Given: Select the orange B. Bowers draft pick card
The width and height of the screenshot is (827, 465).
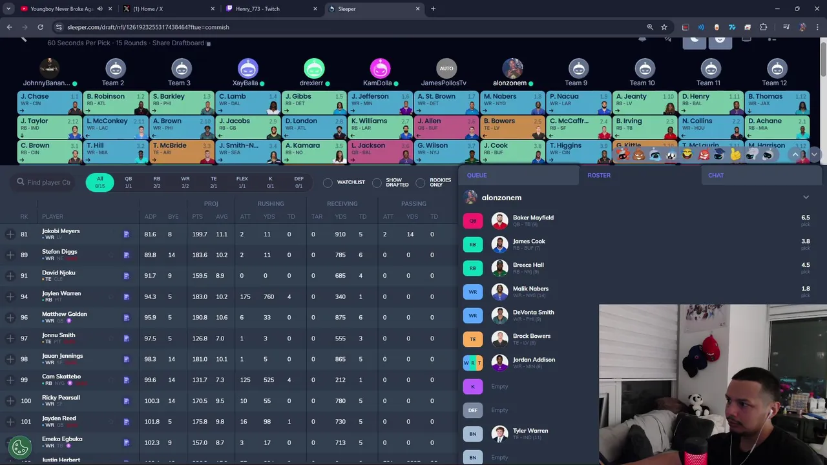Looking at the screenshot, I should pos(512,128).
